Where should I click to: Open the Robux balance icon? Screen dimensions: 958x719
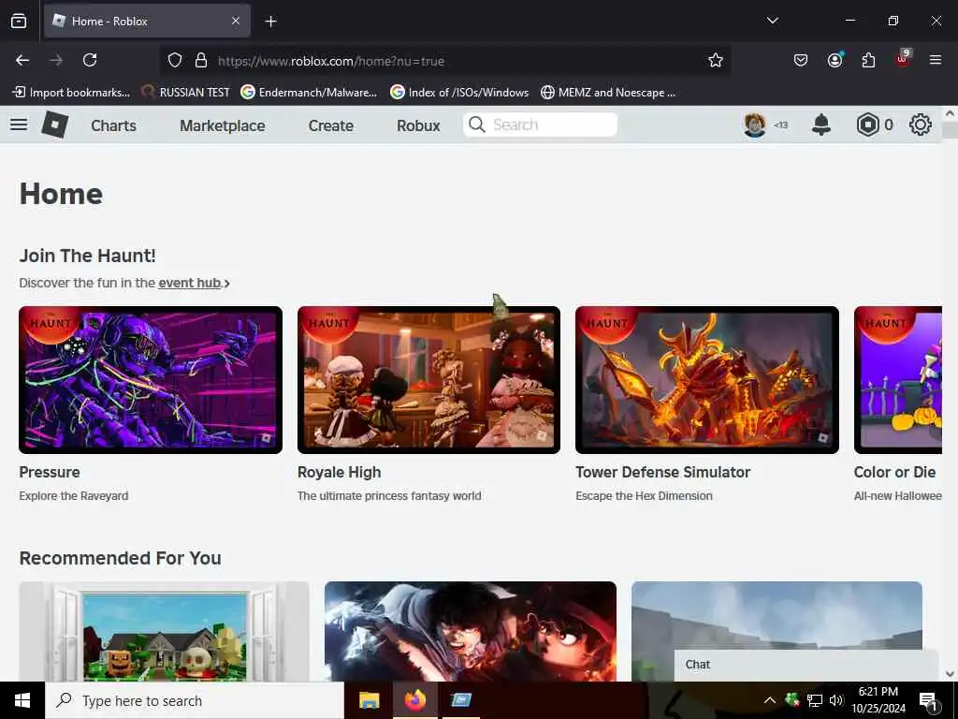(867, 125)
